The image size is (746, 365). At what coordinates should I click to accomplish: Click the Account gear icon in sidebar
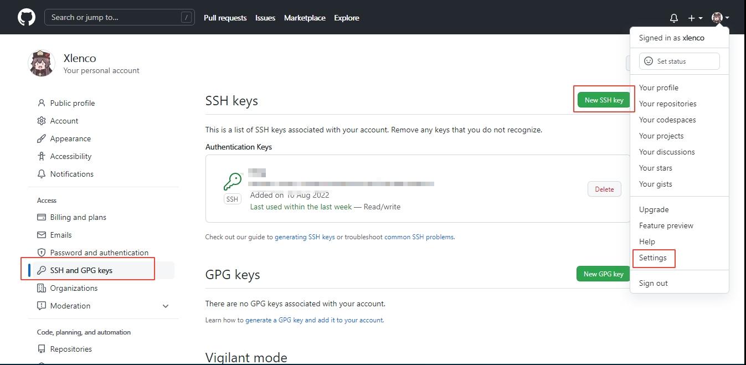click(42, 121)
